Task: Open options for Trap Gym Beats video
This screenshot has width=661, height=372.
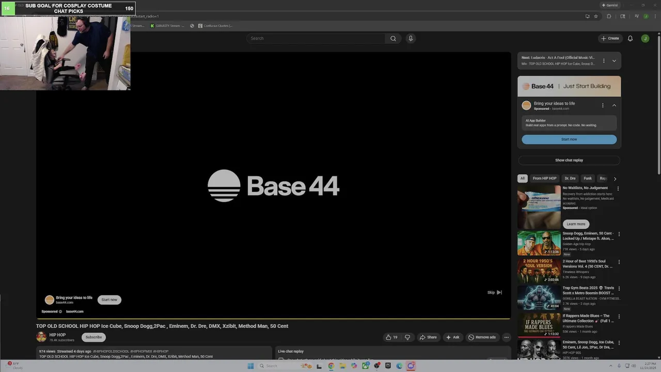Action: 619,288
